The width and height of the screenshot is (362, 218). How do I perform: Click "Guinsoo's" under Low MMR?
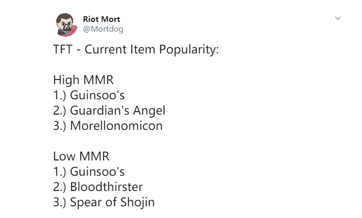click(x=97, y=171)
